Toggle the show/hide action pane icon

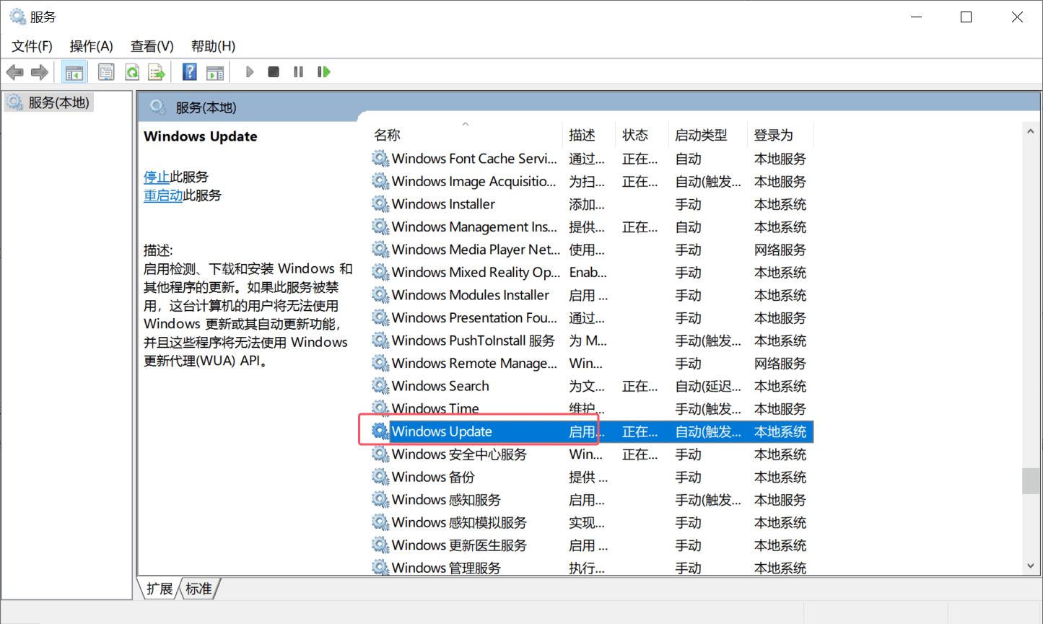[215, 72]
